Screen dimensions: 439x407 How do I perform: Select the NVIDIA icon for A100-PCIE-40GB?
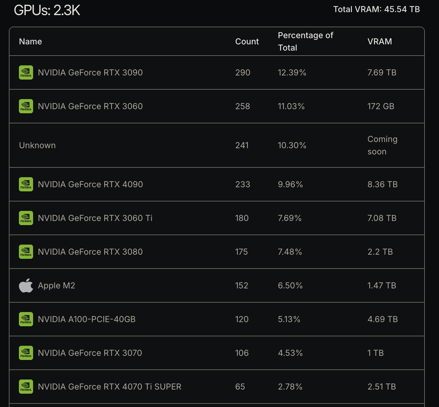26,319
